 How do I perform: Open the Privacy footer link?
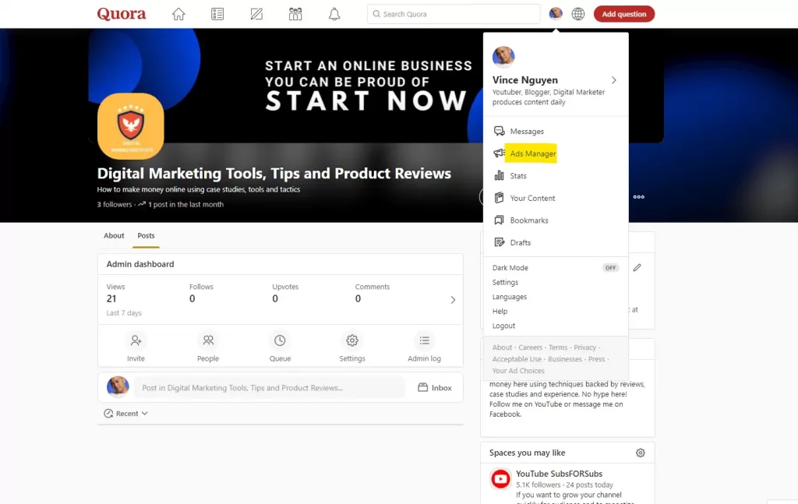click(584, 347)
